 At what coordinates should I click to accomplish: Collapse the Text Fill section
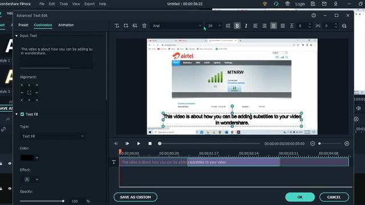tap(17, 114)
